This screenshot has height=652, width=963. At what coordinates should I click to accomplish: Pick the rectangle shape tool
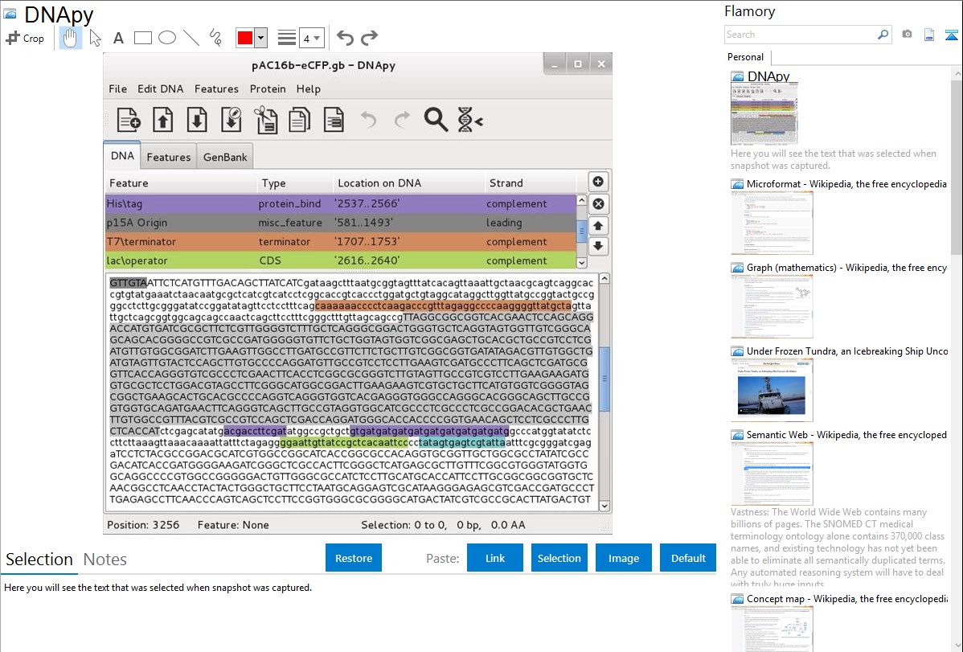click(x=142, y=38)
